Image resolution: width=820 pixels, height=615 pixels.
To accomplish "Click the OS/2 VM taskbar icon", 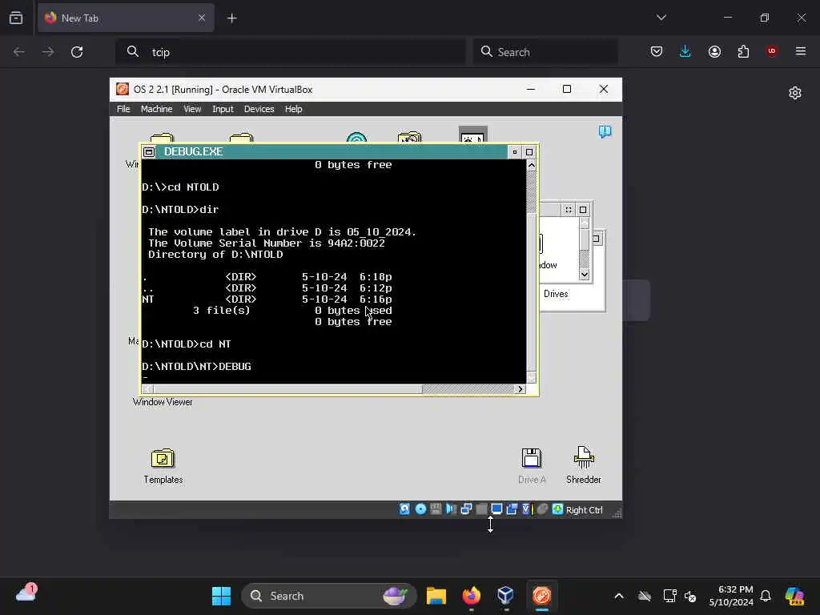I will coord(542,596).
